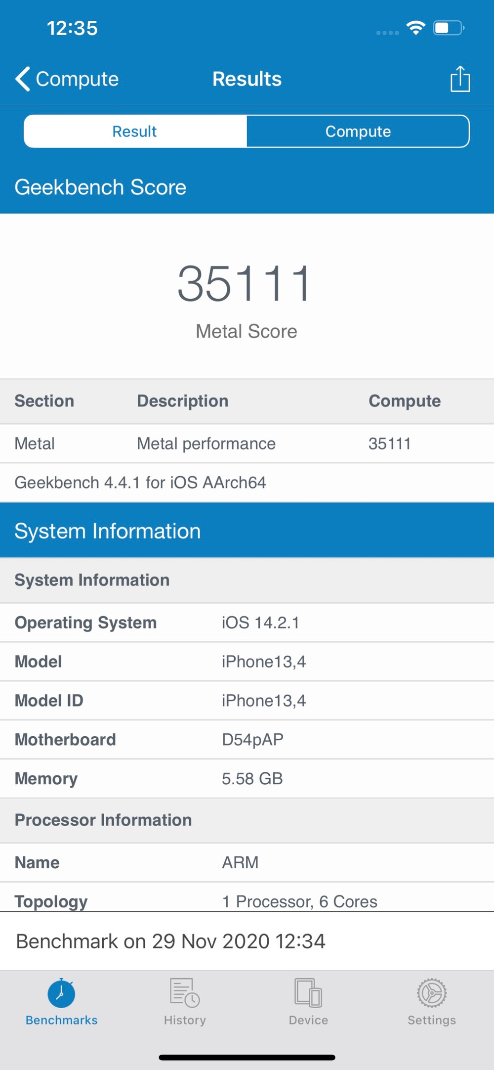Viewport: 494px width, 1070px height.
Task: Select the Motherboard D54pAP row
Action: 247,740
